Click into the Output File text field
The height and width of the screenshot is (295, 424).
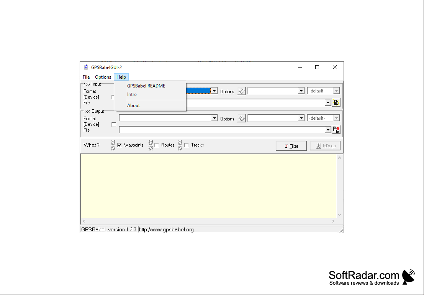(222, 130)
